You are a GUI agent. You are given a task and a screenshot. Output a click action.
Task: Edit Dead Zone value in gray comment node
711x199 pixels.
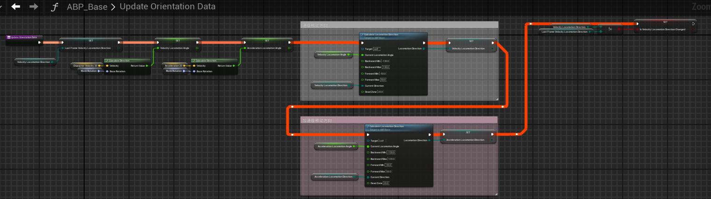tap(380, 92)
